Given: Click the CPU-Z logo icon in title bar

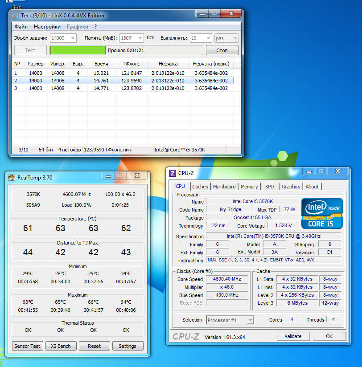Looking at the screenshot, I should tap(173, 173).
